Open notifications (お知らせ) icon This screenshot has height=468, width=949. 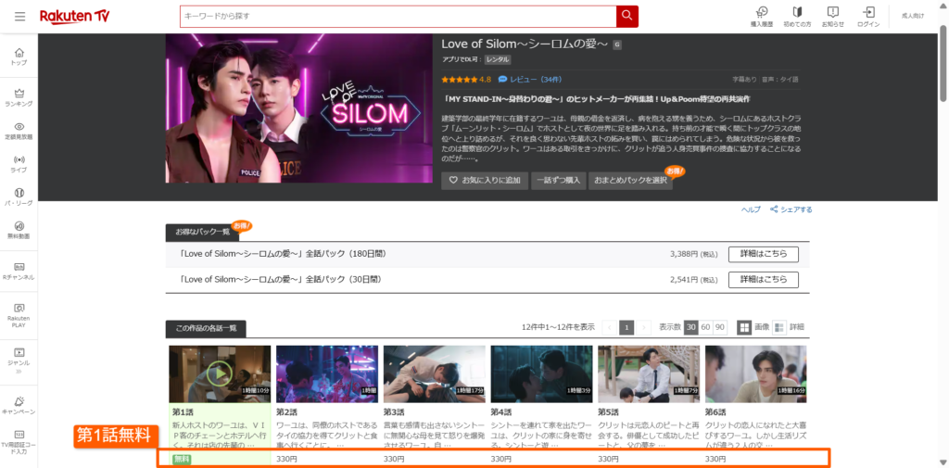pyautogui.click(x=833, y=17)
